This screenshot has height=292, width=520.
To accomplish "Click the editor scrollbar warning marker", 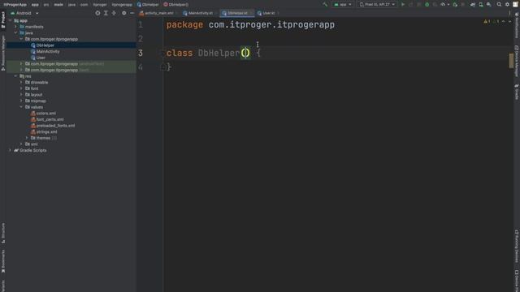I will (x=511, y=61).
